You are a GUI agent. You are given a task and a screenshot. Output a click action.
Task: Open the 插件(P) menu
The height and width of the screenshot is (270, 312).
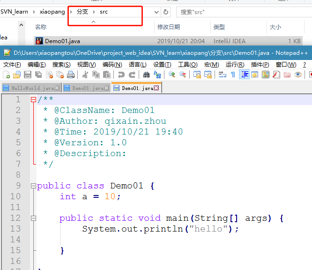pos(260,65)
